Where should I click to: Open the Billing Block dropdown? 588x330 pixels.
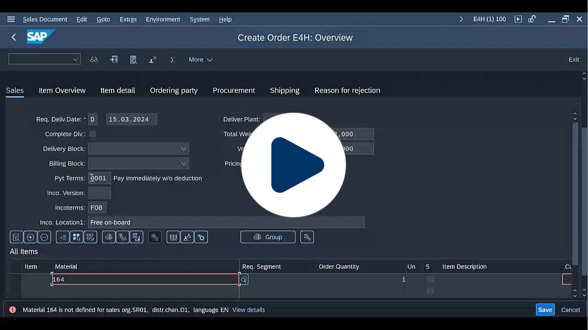(184, 163)
